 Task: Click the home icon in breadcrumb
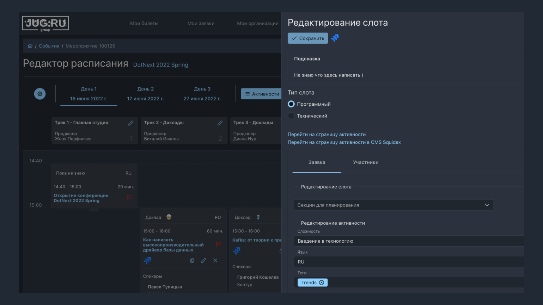(30, 46)
